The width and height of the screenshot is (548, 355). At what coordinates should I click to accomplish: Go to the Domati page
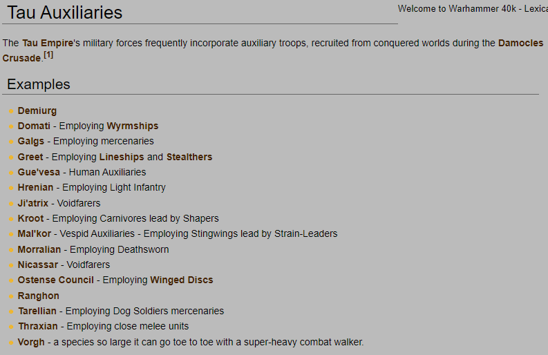[34, 126]
